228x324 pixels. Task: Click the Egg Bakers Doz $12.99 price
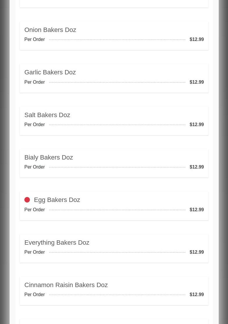click(197, 210)
